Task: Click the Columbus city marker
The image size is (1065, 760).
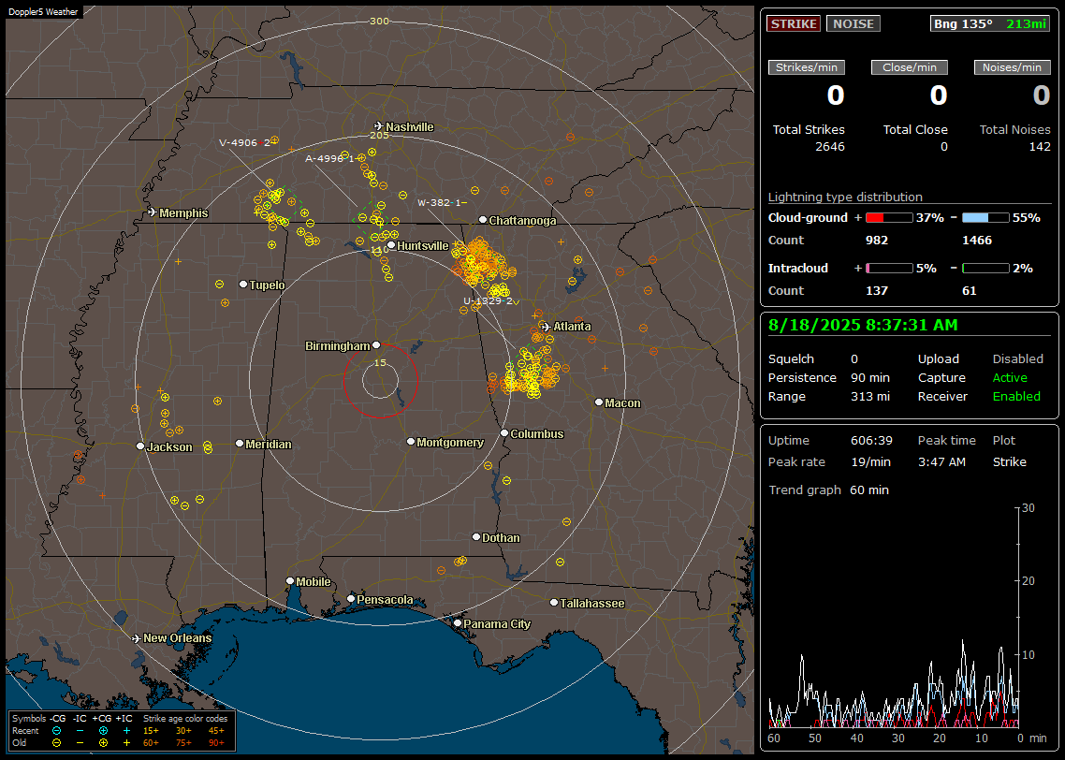Action: tap(504, 432)
